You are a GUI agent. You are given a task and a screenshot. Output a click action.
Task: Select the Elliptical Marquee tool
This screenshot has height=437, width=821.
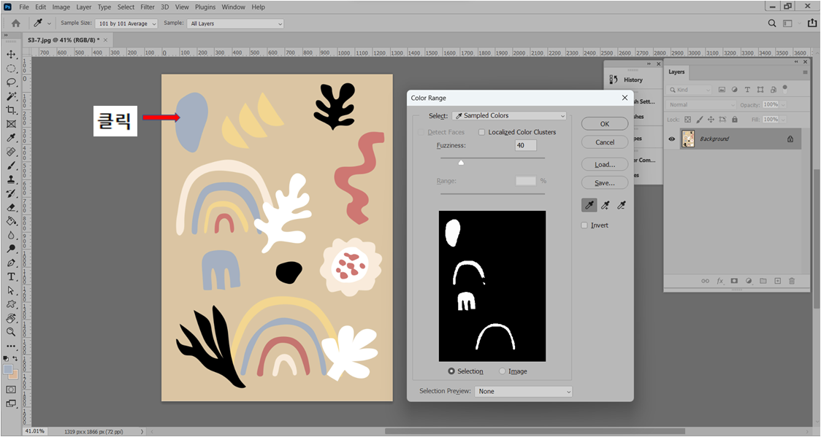(11, 69)
